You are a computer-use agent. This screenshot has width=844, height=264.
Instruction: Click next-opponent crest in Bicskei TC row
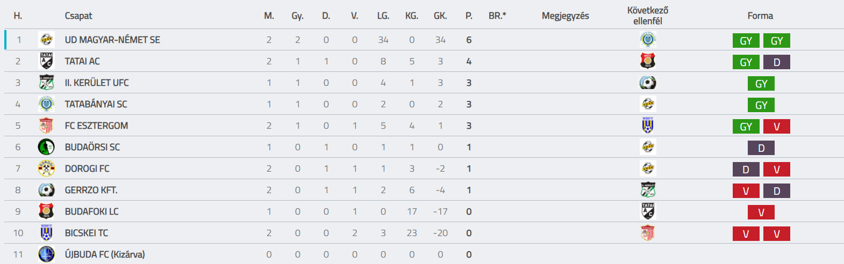[x=648, y=233]
